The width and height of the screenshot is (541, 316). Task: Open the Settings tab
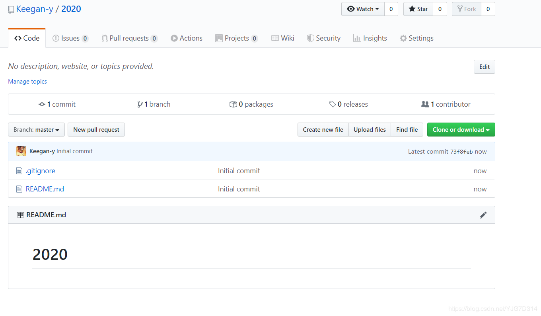[416, 38]
